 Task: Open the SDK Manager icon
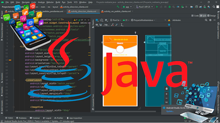[209, 7]
